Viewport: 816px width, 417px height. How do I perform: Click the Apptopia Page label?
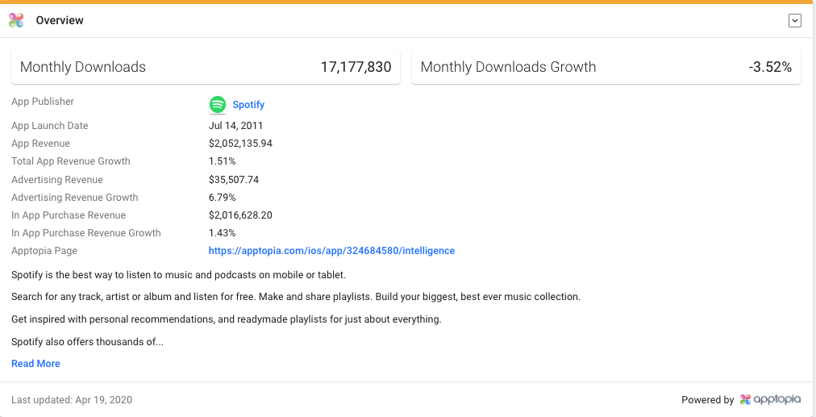[44, 250]
